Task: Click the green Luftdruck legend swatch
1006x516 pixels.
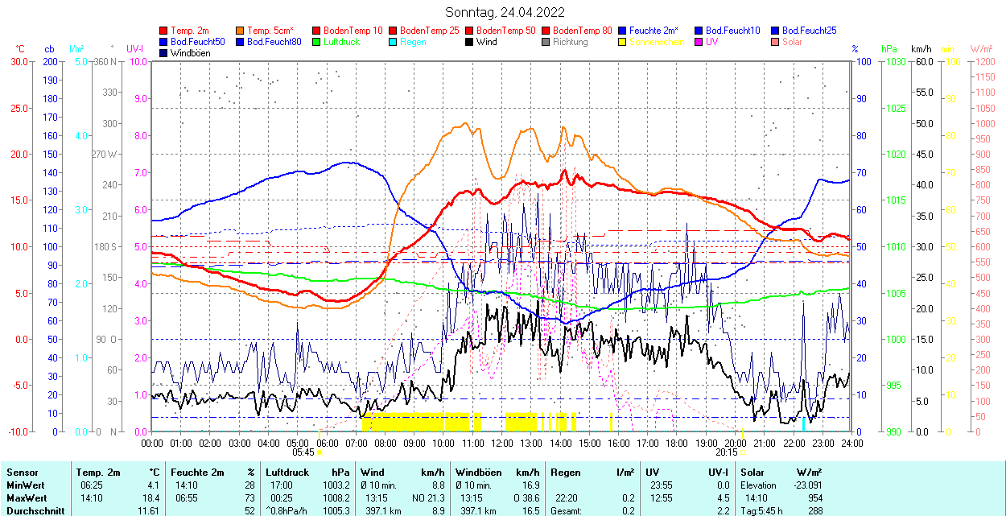Action: pos(316,42)
